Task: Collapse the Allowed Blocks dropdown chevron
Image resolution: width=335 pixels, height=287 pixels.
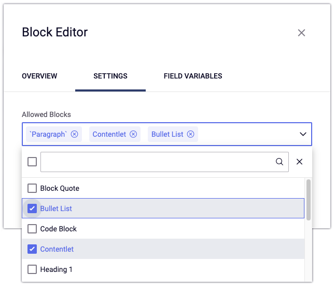Action: [x=303, y=134]
